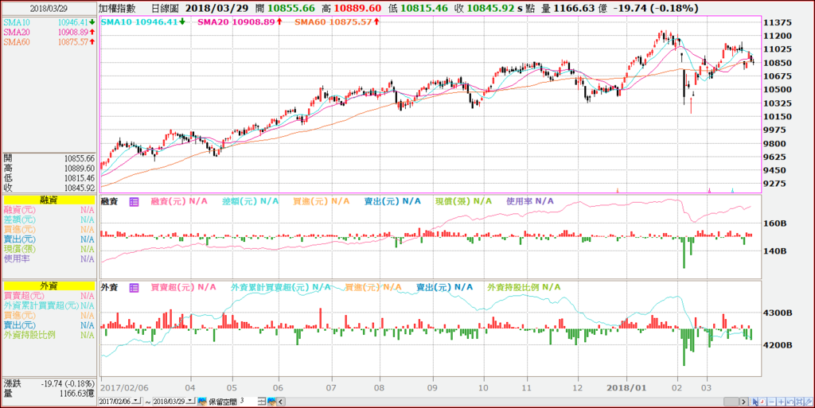The image size is (815, 408).
Task: Click 2018/01 label on time axis
Action: pyautogui.click(x=627, y=387)
